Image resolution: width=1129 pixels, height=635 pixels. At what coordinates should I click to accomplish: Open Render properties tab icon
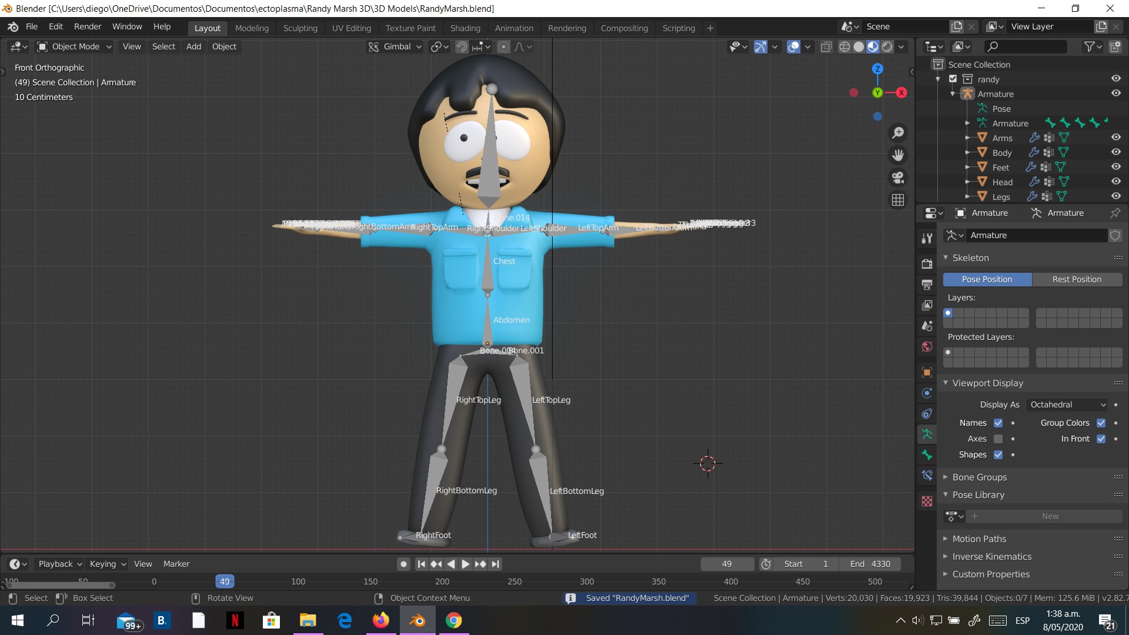tap(927, 264)
